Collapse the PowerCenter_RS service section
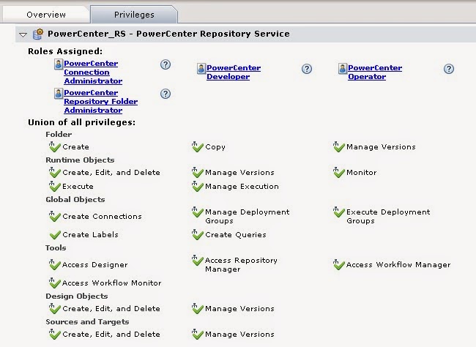The image size is (476, 347). (23, 34)
